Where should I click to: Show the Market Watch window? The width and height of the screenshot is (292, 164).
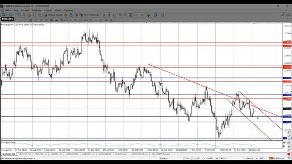click(19, 15)
